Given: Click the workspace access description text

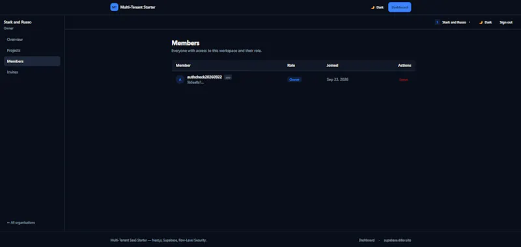Looking at the screenshot, I should [217, 51].
